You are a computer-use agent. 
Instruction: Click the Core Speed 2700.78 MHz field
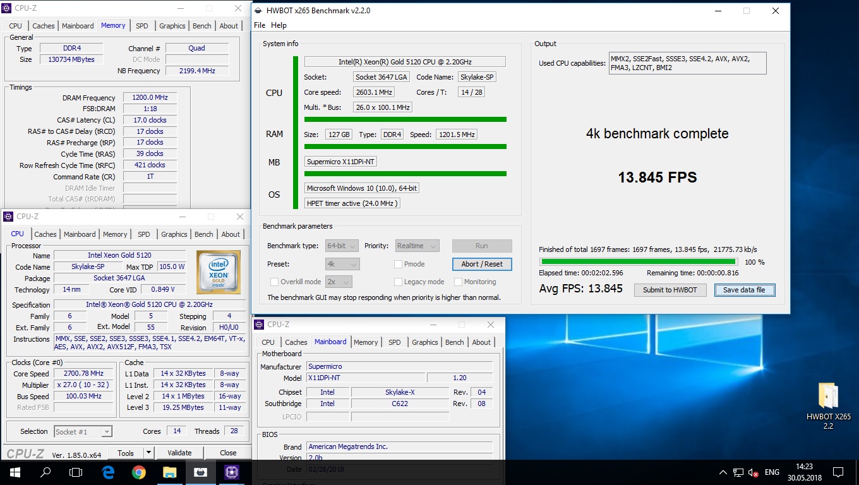click(84, 374)
